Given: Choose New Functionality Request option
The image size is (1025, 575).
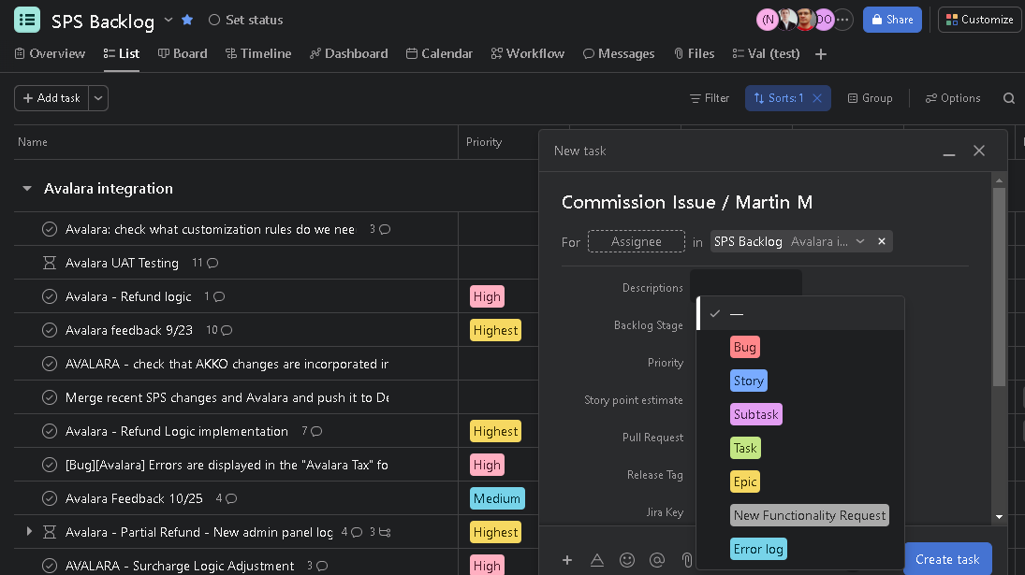Looking at the screenshot, I should pos(810,515).
